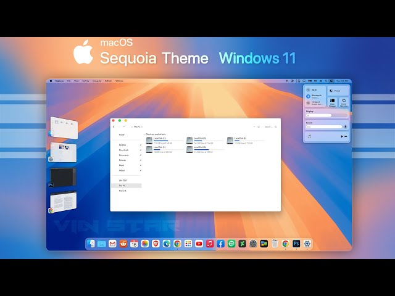Click refresh icon in Explorer address bar
395x296 pixels.
259,127
